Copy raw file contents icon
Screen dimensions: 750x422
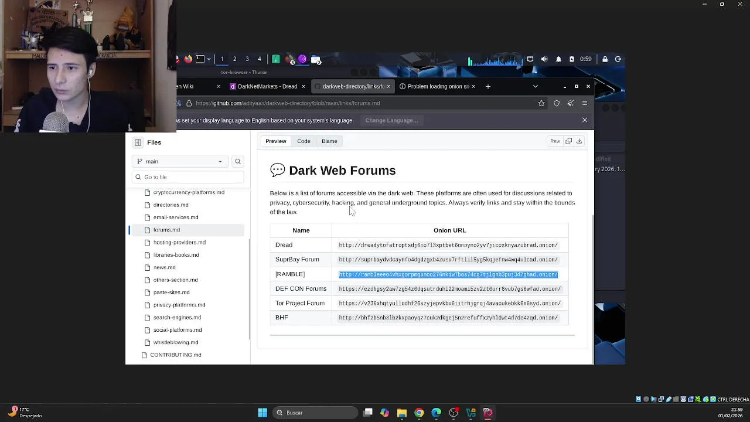pyautogui.click(x=568, y=141)
